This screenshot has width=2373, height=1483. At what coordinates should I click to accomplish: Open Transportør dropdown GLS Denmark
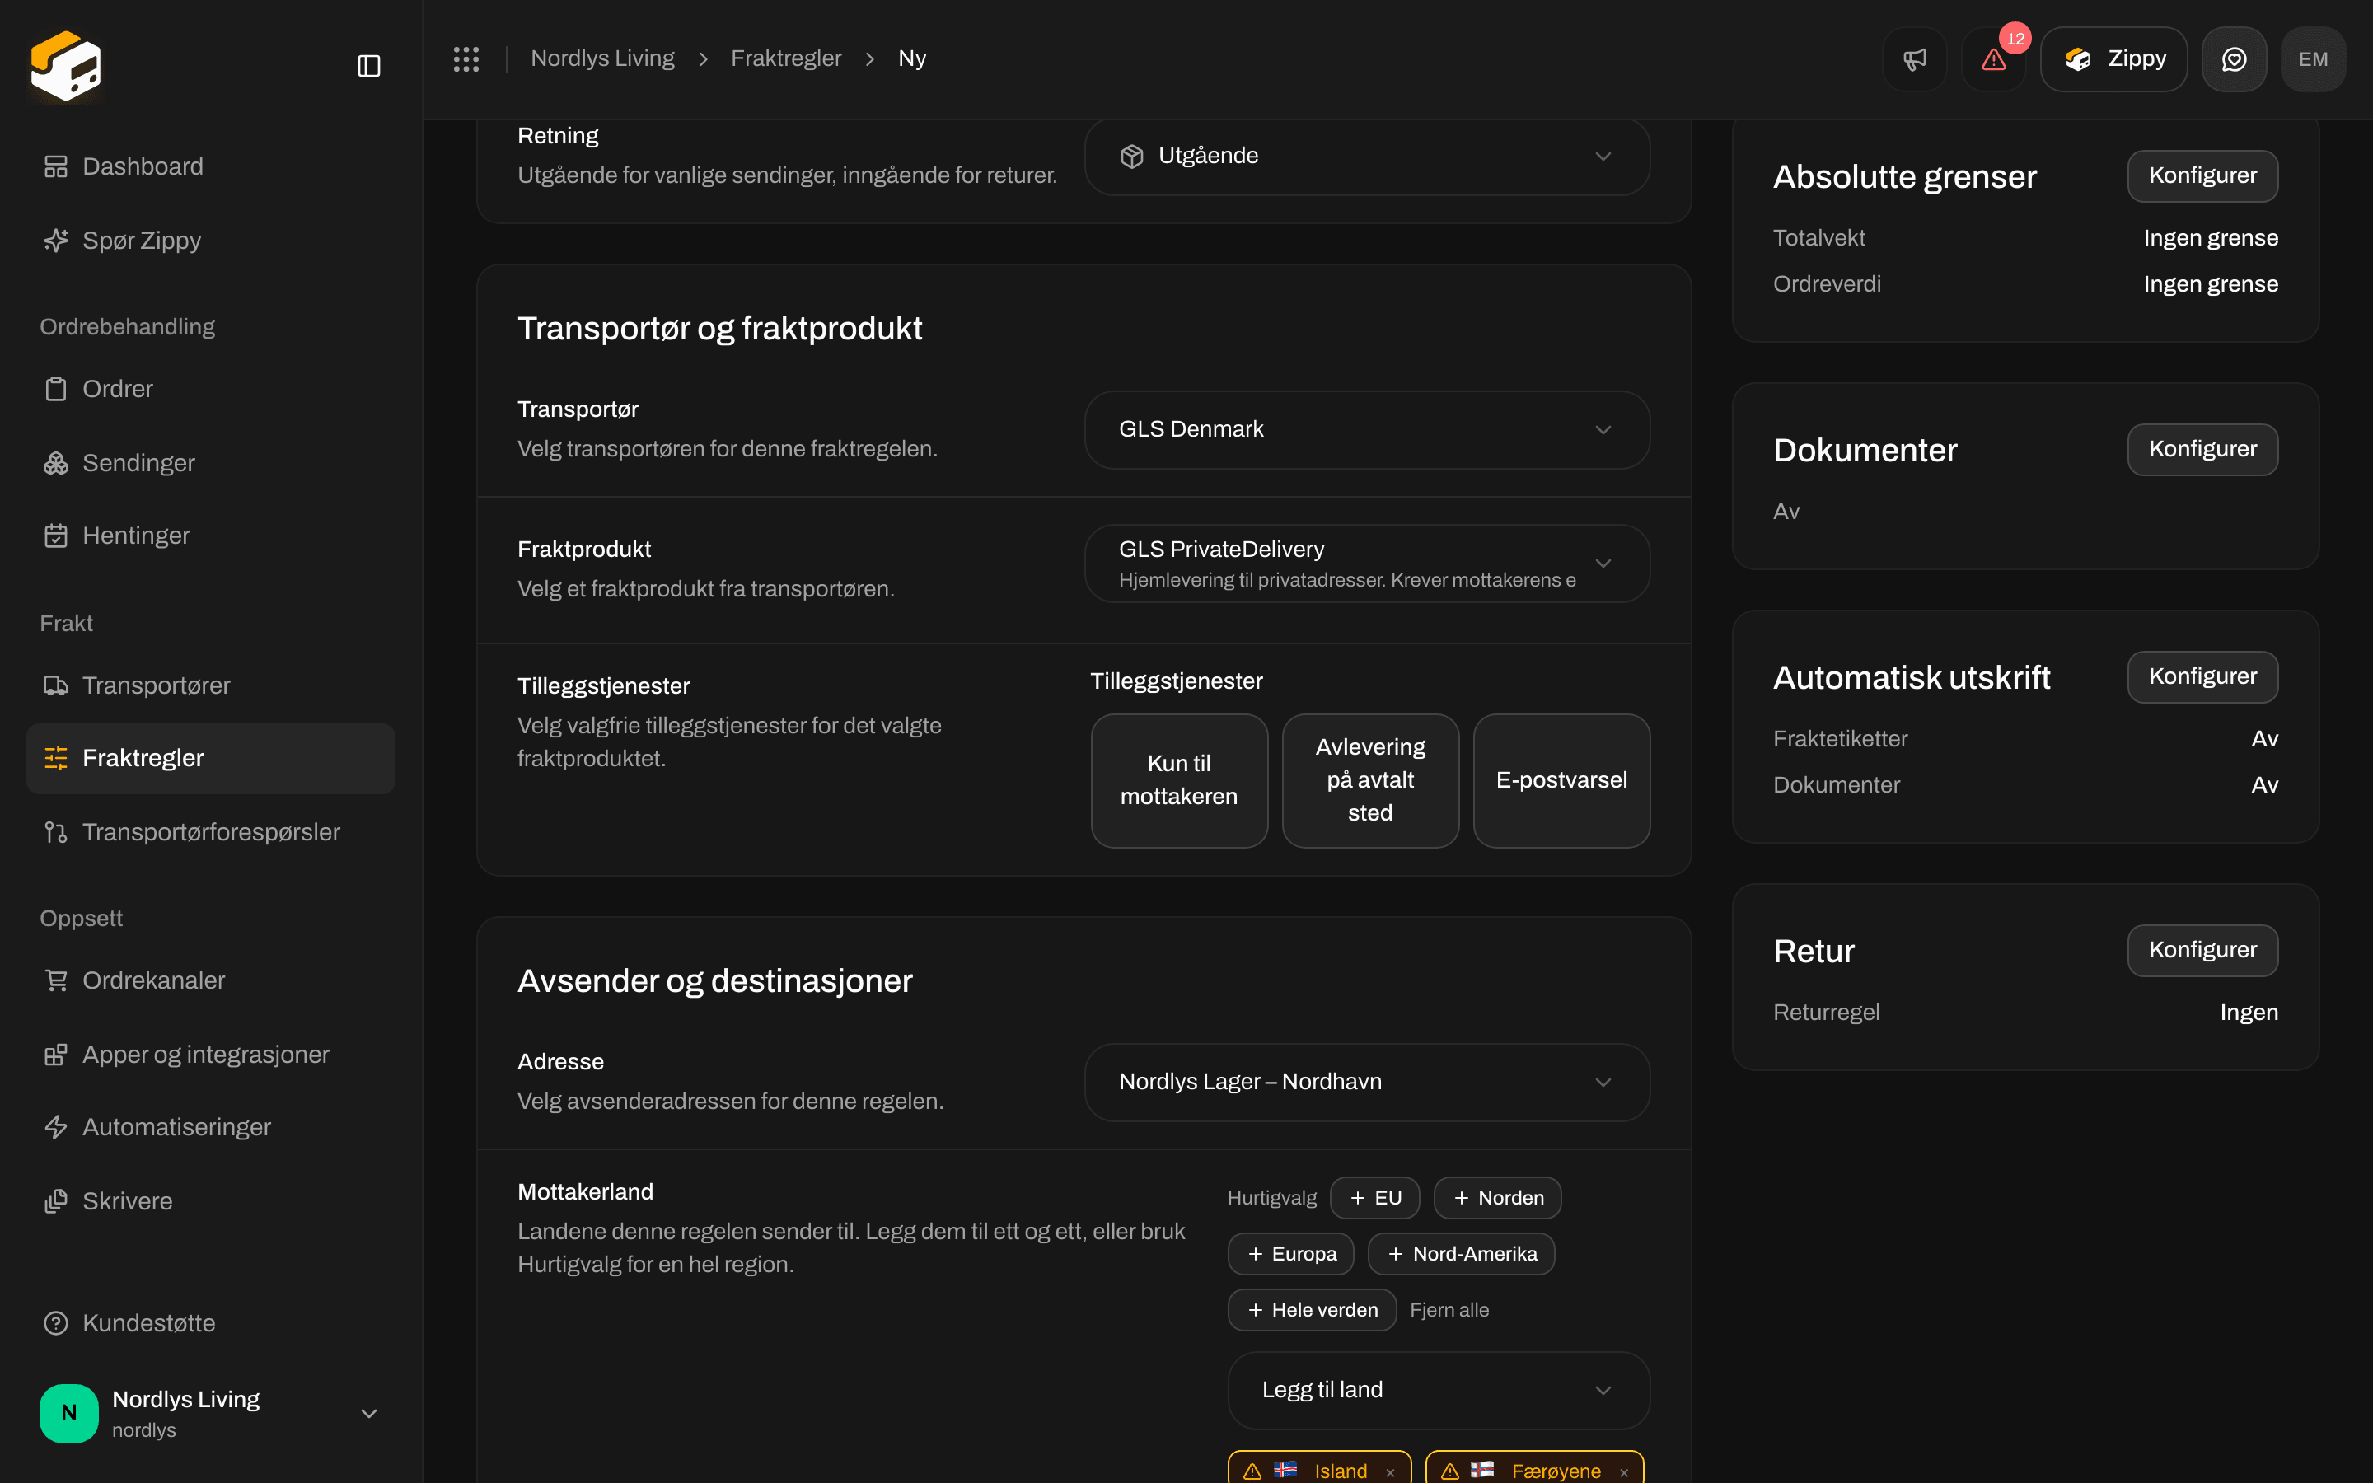click(x=1367, y=429)
